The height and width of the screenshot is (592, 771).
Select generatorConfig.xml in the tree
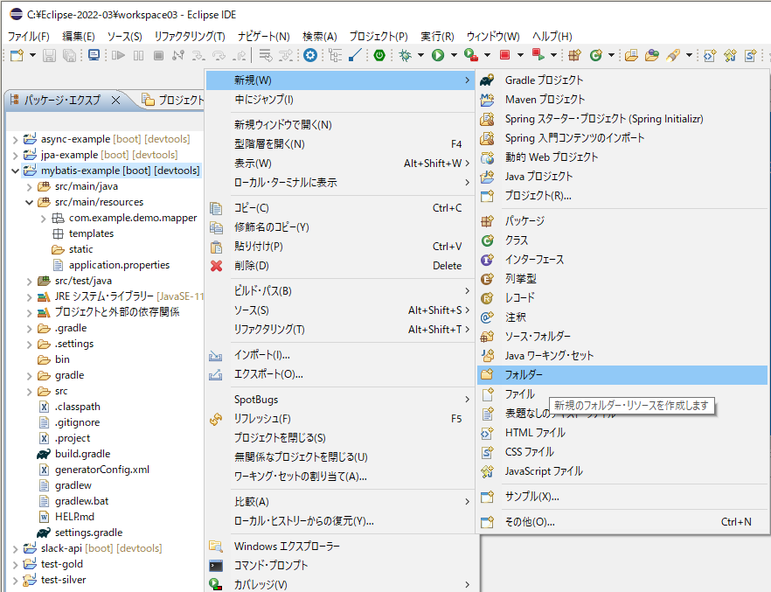102,470
